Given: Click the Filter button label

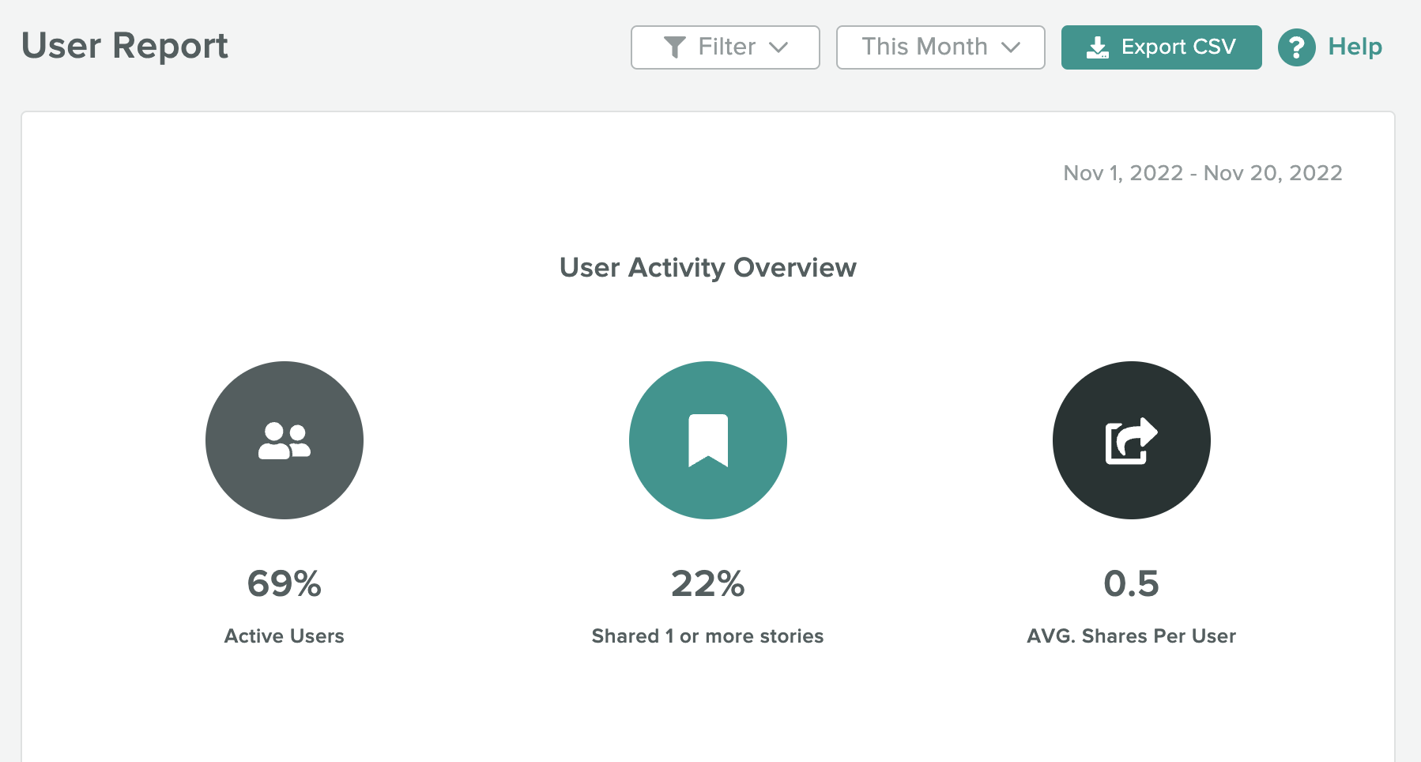Looking at the screenshot, I should click(x=726, y=47).
